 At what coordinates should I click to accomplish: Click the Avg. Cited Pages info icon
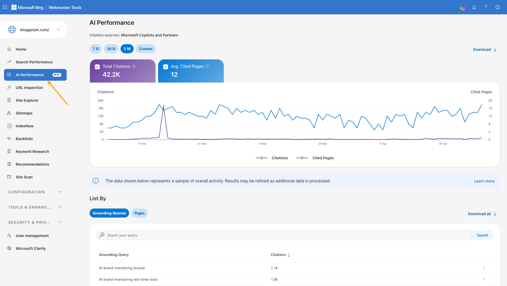tap(207, 66)
